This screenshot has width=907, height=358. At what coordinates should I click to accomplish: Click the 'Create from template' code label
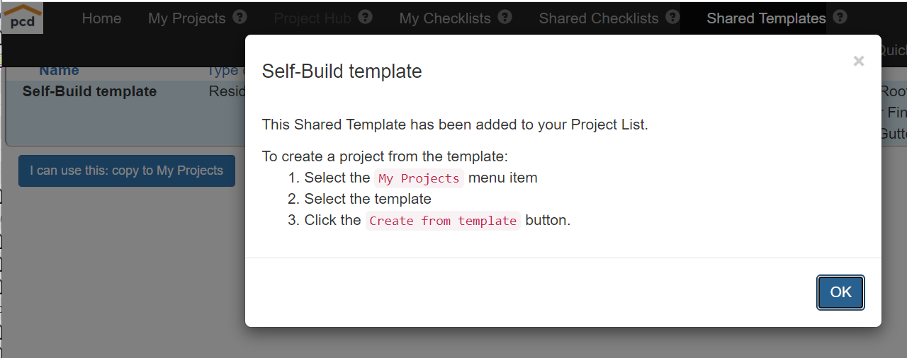click(443, 221)
